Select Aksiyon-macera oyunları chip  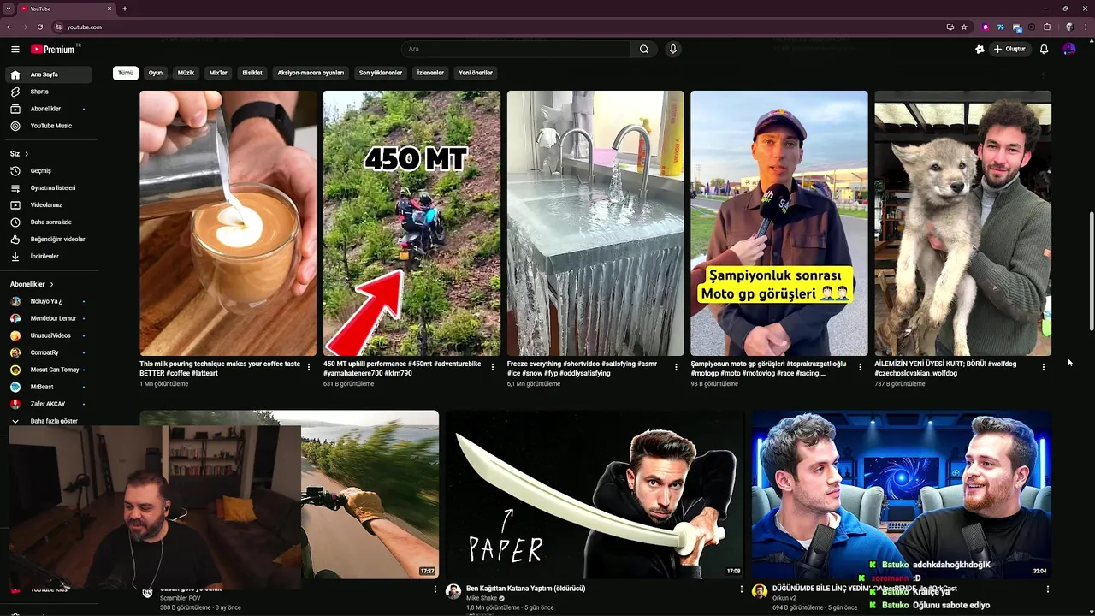point(311,73)
